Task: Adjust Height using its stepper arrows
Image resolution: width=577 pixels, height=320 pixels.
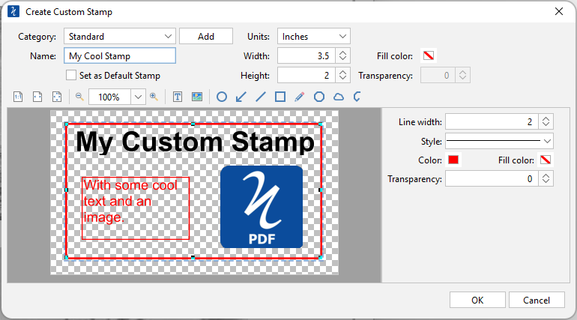Action: pyautogui.click(x=342, y=76)
